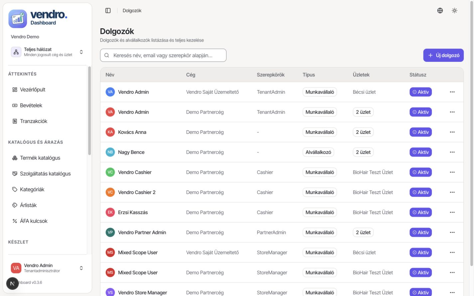This screenshot has height=296, width=474.
Task: Click the main page vertical scrollbar
Action: [471, 133]
